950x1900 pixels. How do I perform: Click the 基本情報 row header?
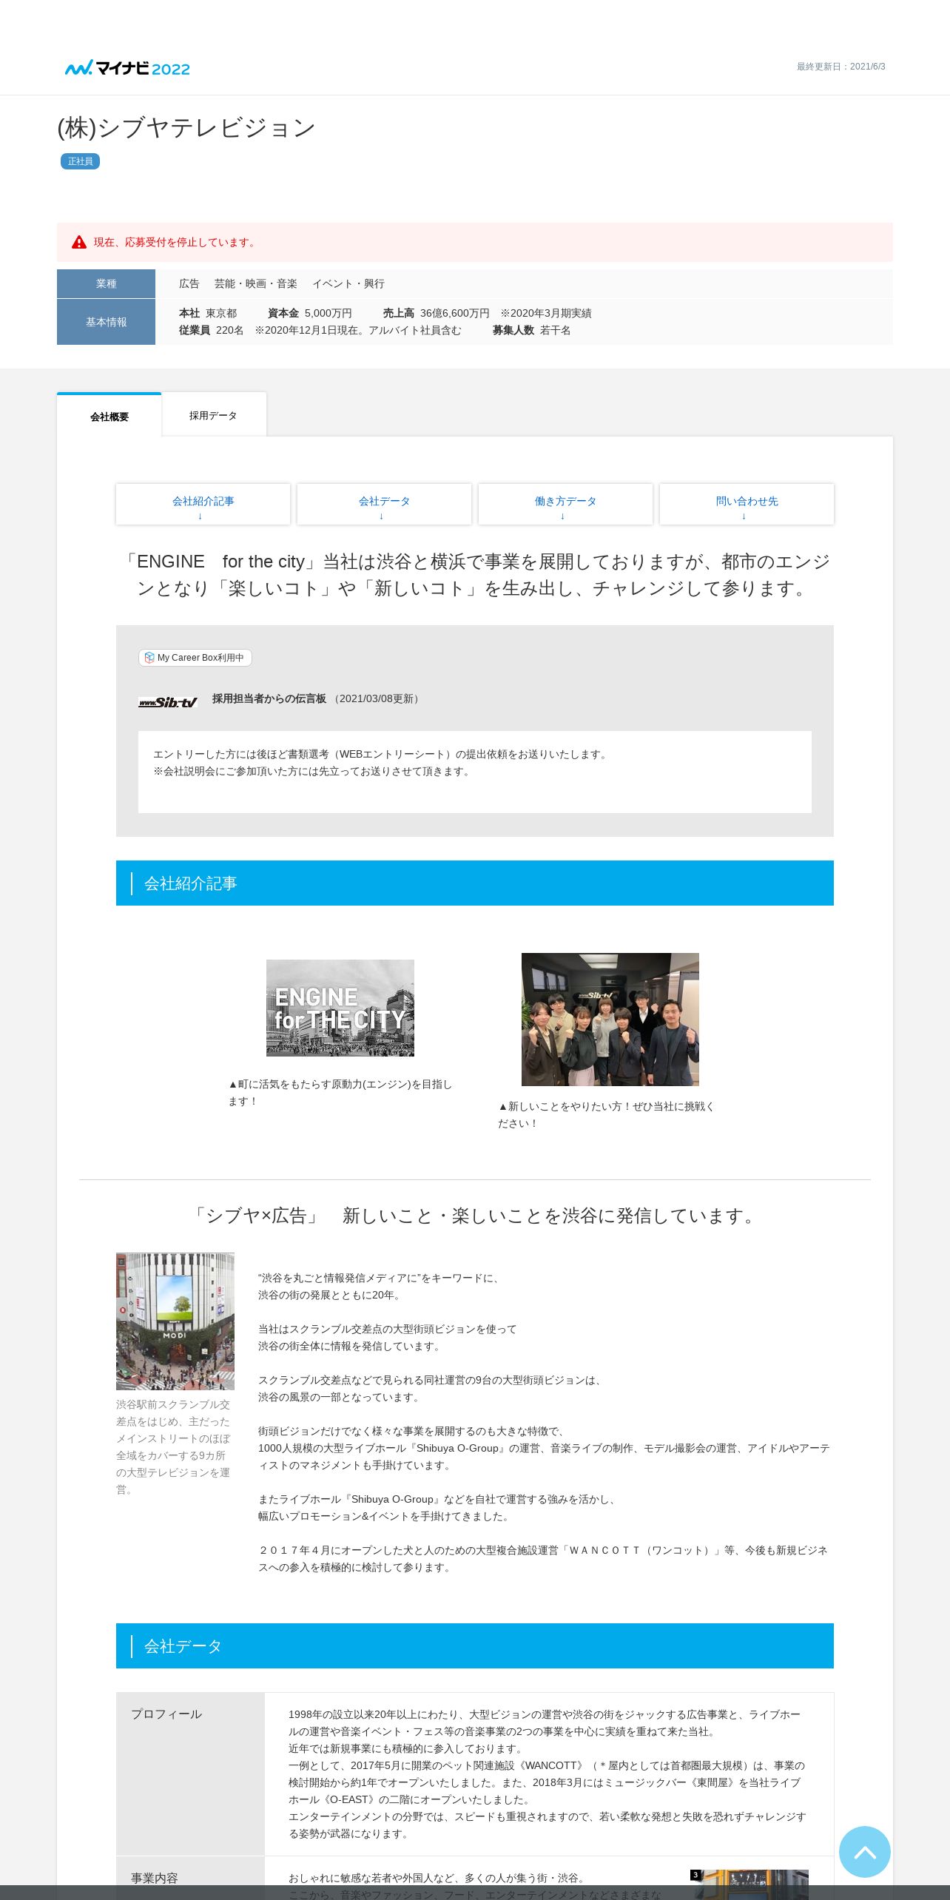click(x=106, y=322)
